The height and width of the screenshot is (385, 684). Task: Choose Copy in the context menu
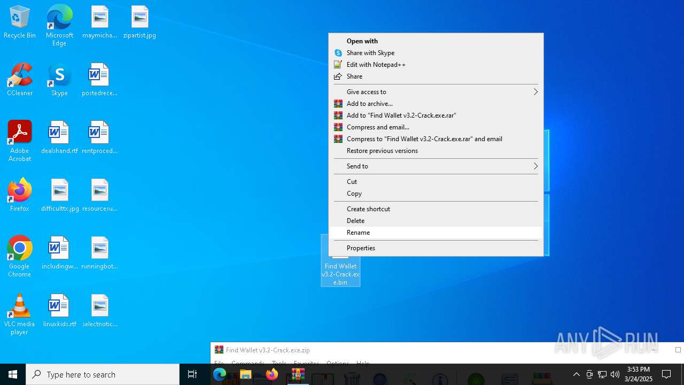436,194
